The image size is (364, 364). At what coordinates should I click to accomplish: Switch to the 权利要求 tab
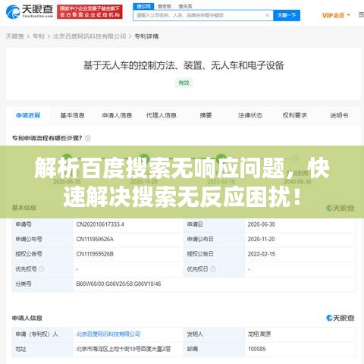[x=295, y=115]
